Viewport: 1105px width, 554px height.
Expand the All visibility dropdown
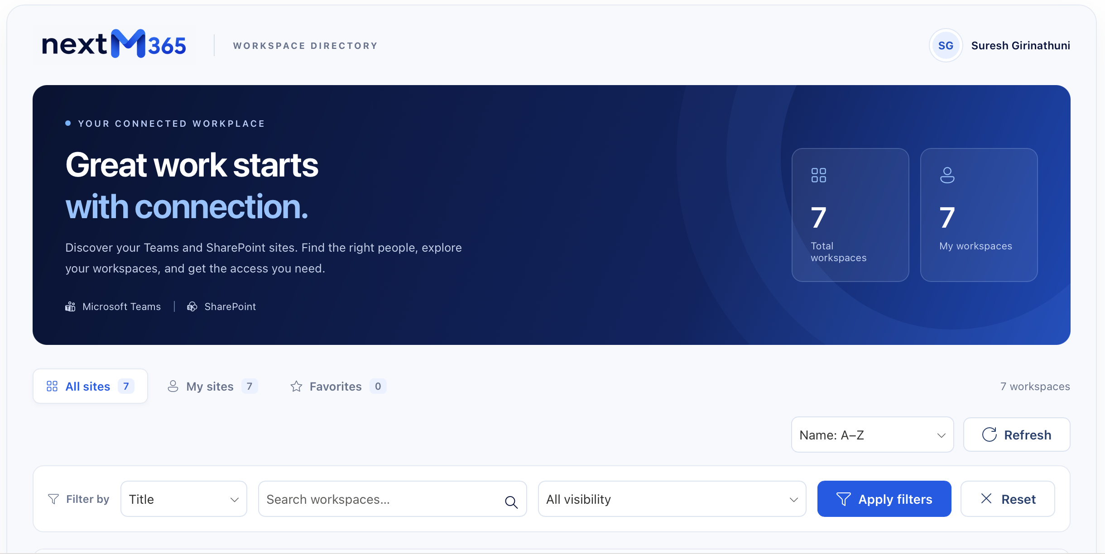[x=672, y=499]
